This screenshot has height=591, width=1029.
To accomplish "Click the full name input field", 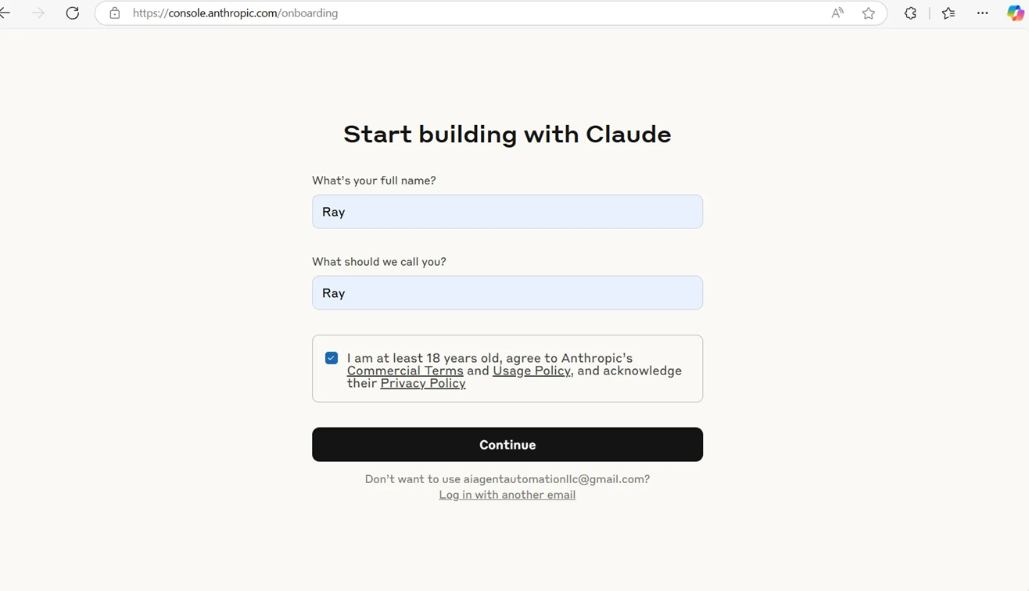I will (507, 212).
